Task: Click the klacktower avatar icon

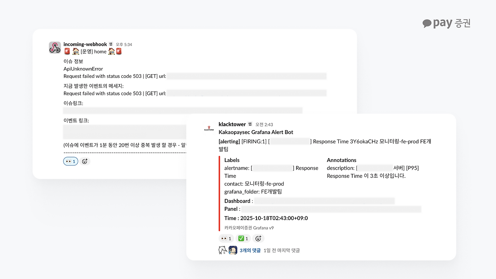Action: pos(209,128)
